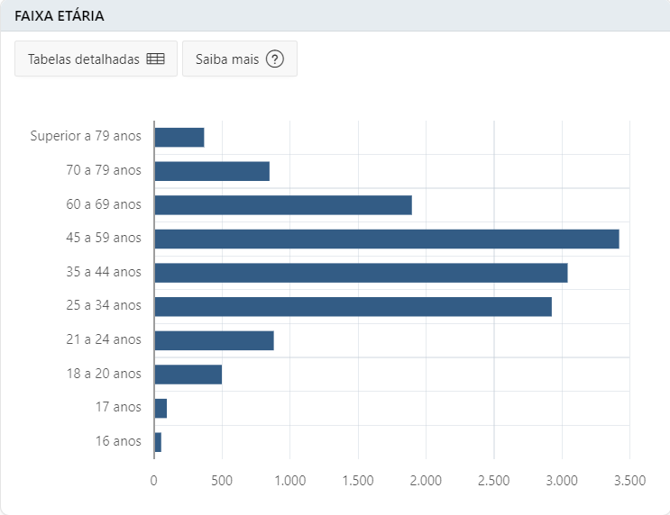Click the Superior a 79 anos bar
The image size is (670, 515).
click(x=179, y=138)
